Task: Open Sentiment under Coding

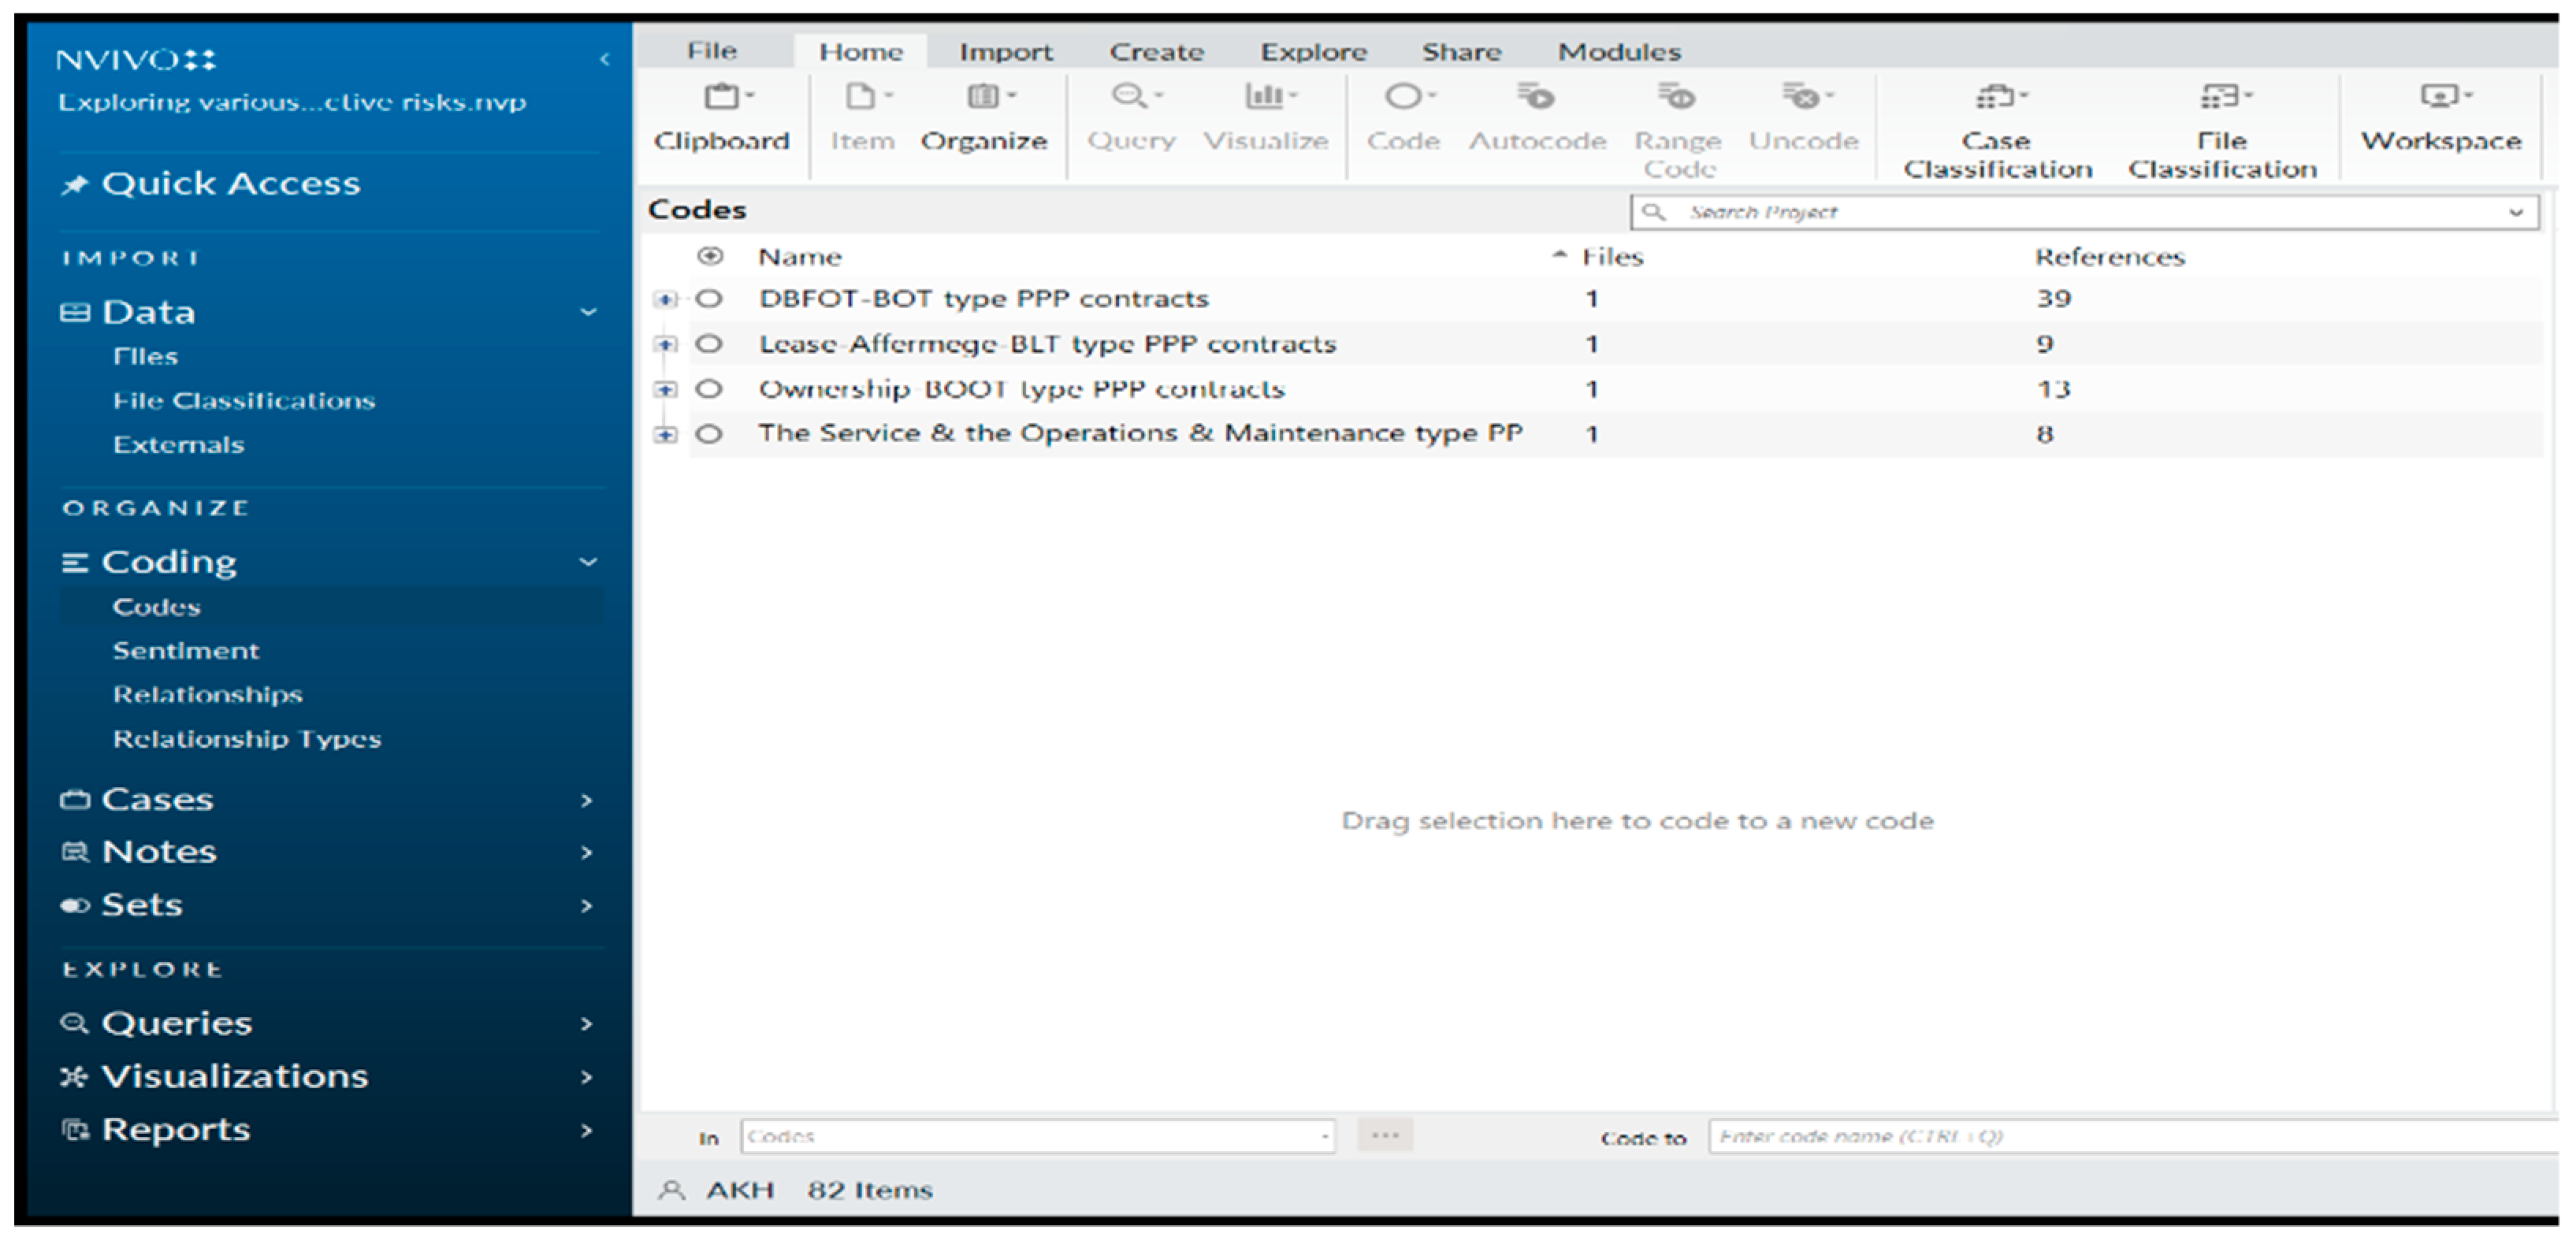Action: 186,651
